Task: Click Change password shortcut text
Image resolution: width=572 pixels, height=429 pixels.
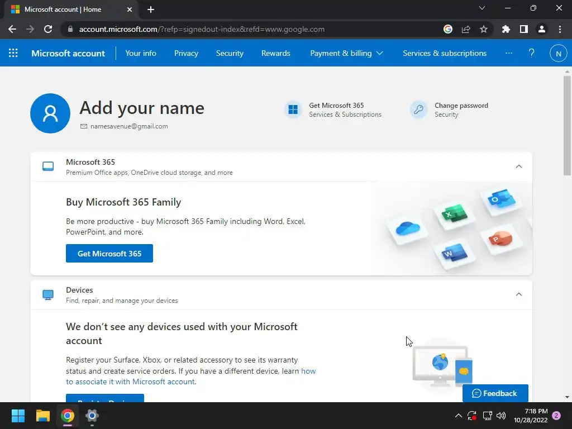Action: [461, 106]
